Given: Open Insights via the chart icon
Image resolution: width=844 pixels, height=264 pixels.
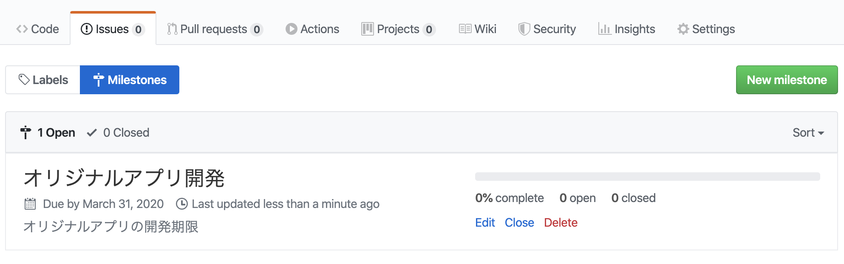Looking at the screenshot, I should click(605, 29).
